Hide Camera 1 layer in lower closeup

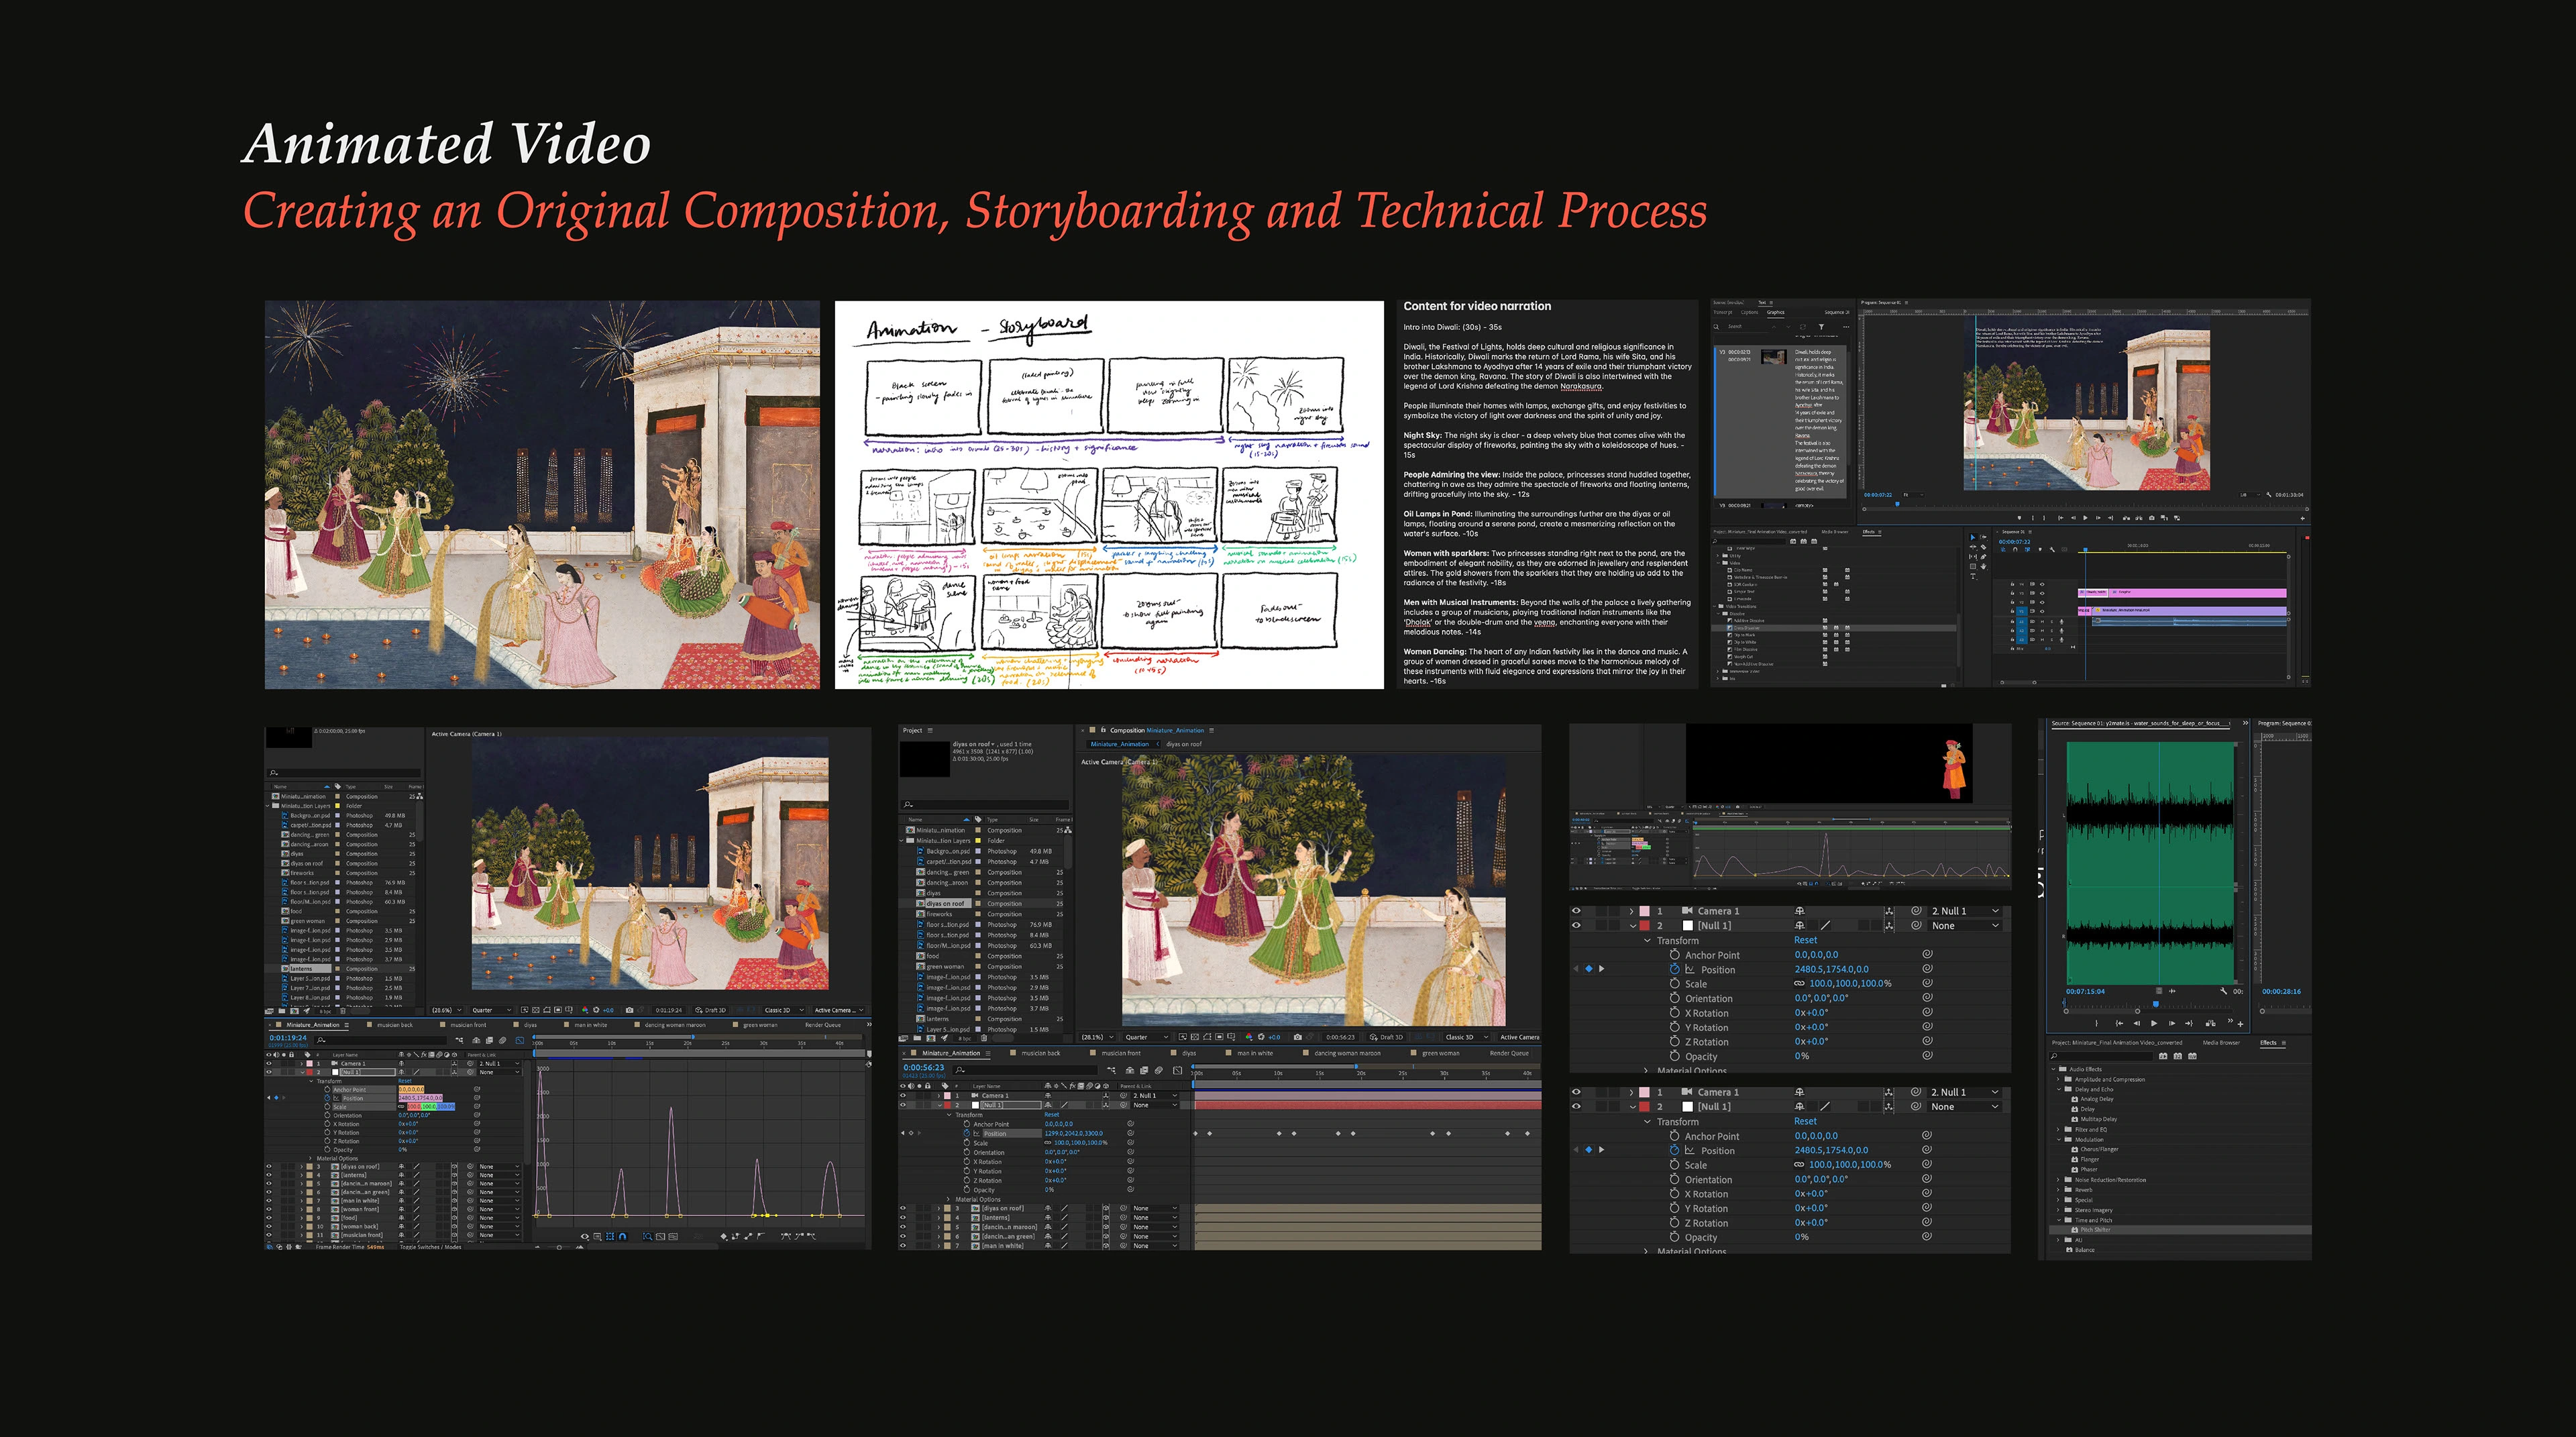pyautogui.click(x=1576, y=1092)
